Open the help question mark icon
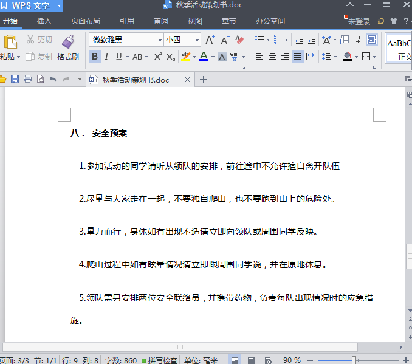This screenshot has width=412, height=364. (406, 21)
